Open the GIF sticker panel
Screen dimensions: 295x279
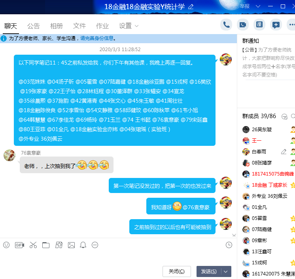point(19,245)
